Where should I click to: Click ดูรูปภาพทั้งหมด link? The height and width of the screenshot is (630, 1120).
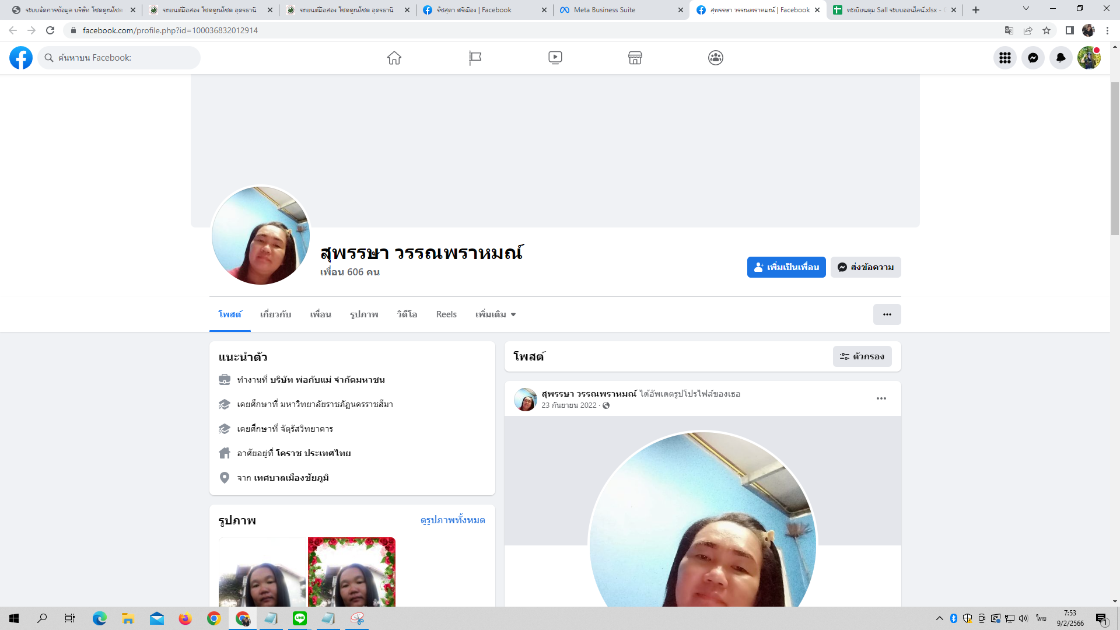(x=453, y=520)
